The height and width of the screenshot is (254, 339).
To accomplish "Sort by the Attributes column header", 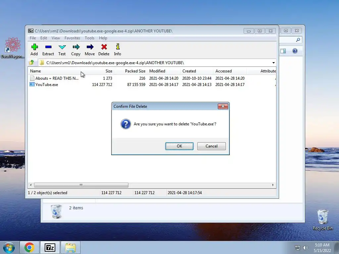I will click(262, 71).
